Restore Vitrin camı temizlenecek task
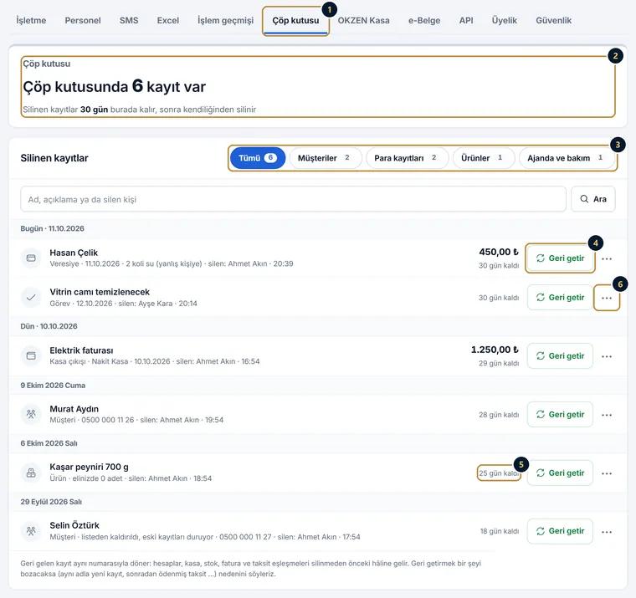This screenshot has width=636, height=598. [560, 298]
